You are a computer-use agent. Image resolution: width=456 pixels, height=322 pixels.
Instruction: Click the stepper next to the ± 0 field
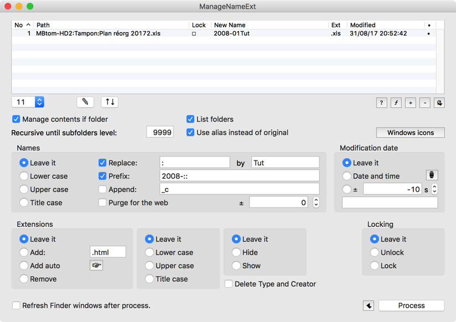click(x=316, y=202)
